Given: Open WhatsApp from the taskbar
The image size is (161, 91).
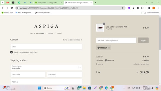Looking at the screenshot, I should click(x=79, y=88).
